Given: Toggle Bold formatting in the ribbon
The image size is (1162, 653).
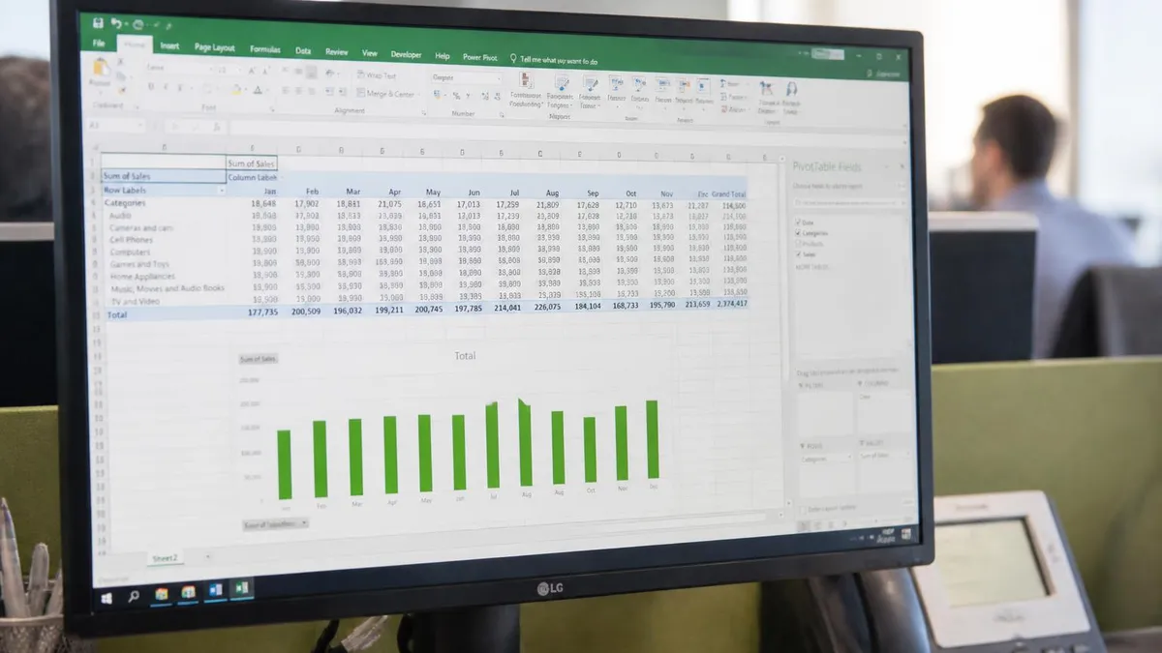Looking at the screenshot, I should pos(151,87).
